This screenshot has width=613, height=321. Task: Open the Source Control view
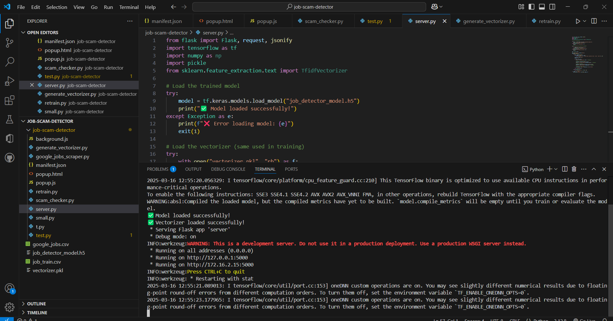tap(10, 43)
